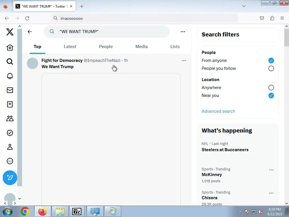Select the Near you location option
Image resolution: width=289 pixels, height=217 pixels.
271,96
